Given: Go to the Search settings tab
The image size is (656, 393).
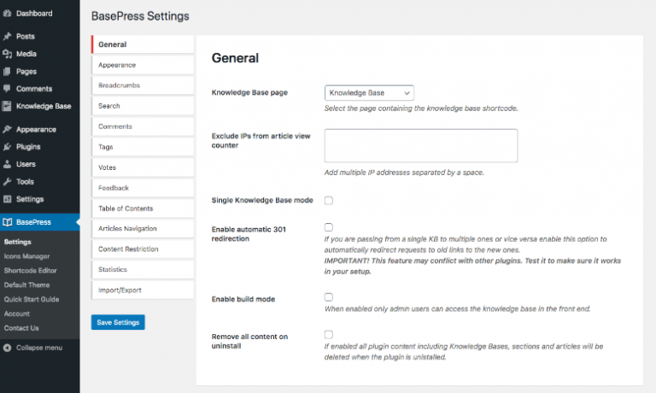Looking at the screenshot, I should tap(143, 106).
